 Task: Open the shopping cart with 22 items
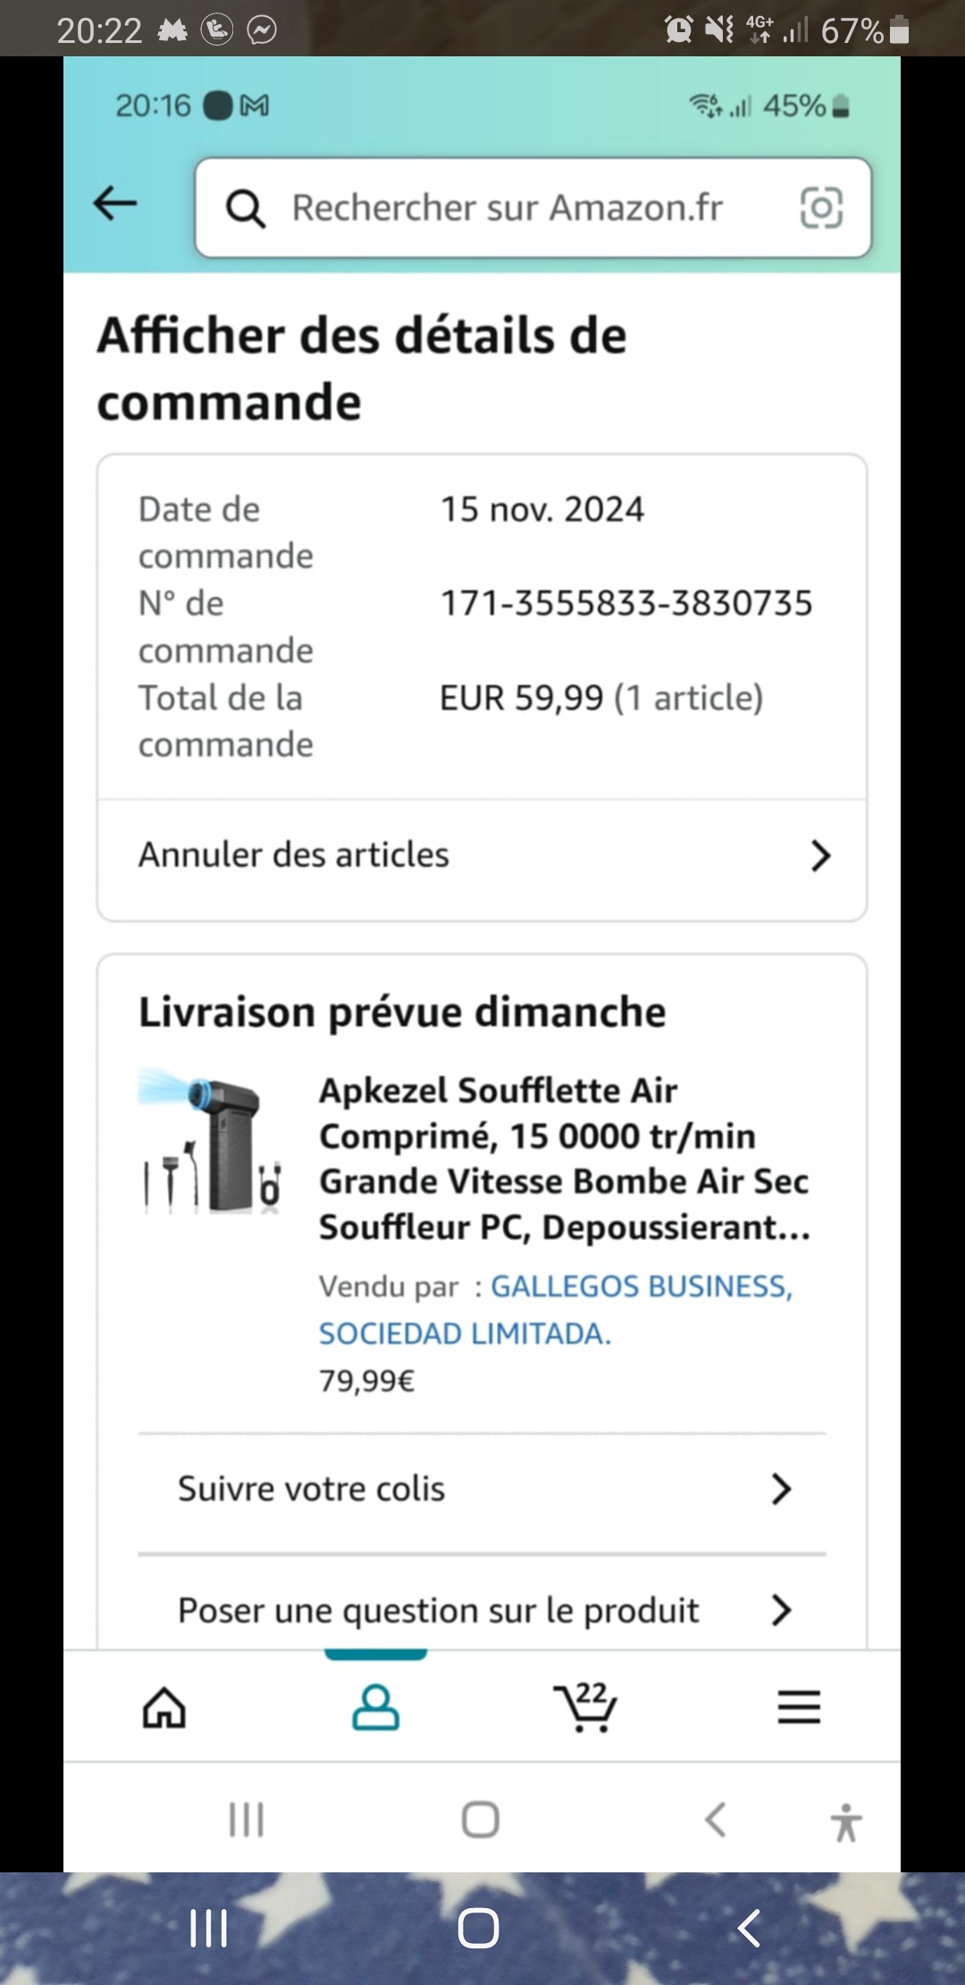click(x=585, y=1708)
